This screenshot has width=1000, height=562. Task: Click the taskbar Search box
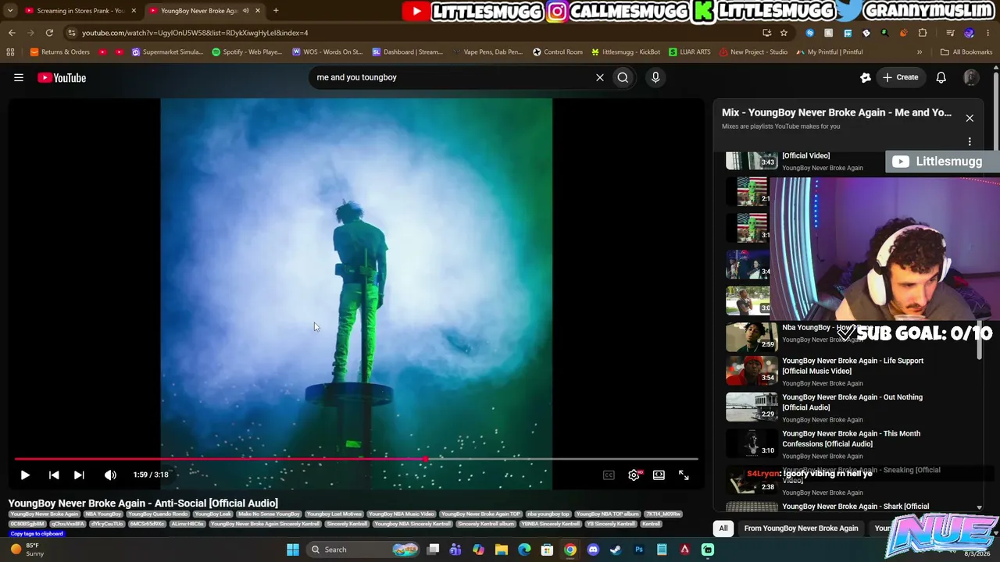(362, 550)
